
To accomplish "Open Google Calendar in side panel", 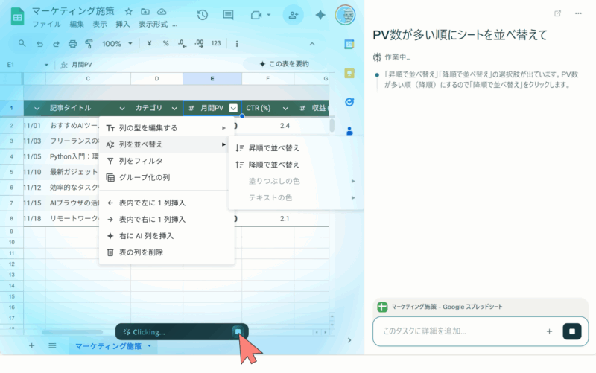I will (349, 44).
